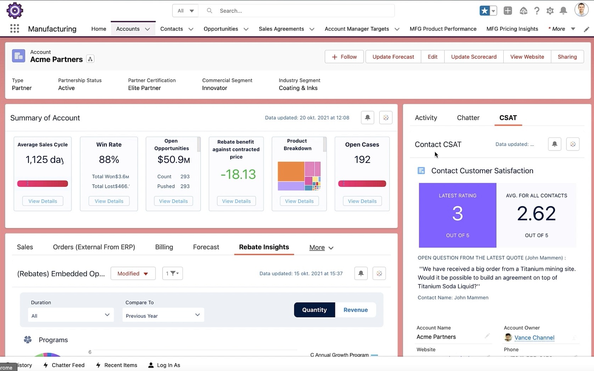The width and height of the screenshot is (594, 371).
Task: Switch the toggle to Revenue
Action: coord(355,310)
